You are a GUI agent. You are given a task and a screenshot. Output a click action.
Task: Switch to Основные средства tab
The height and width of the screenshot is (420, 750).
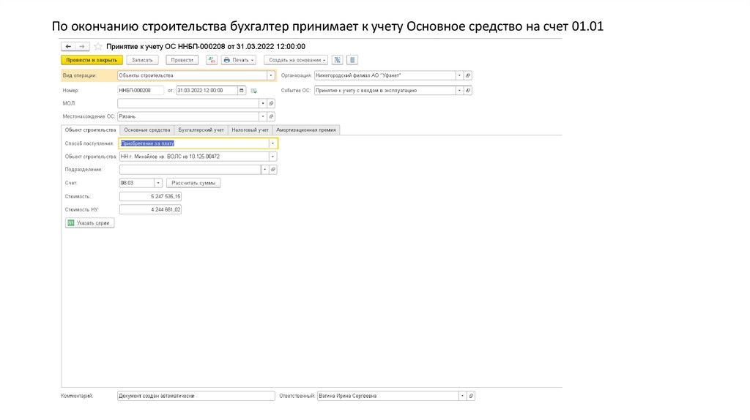pos(146,130)
